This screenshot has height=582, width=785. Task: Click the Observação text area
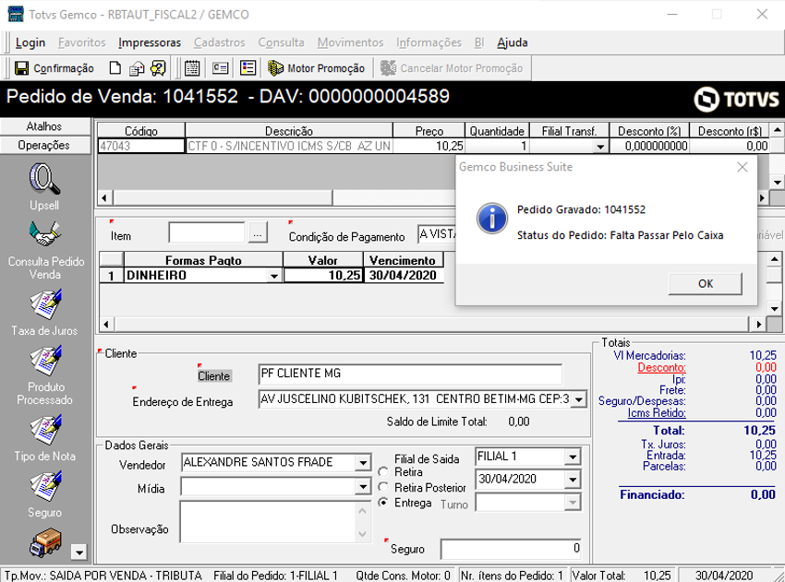[x=269, y=522]
